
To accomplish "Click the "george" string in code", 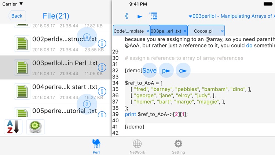I will pyautogui.click(x=145, y=95).
